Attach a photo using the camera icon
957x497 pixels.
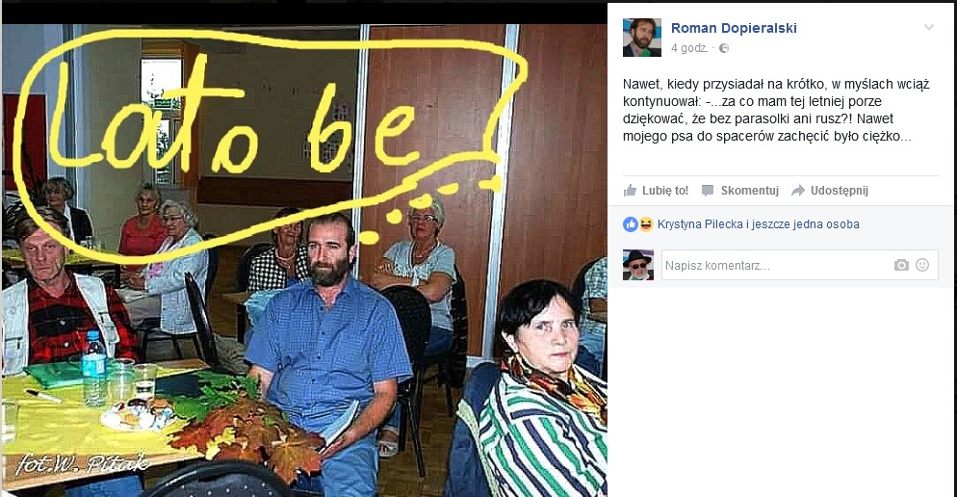pyautogui.click(x=901, y=265)
